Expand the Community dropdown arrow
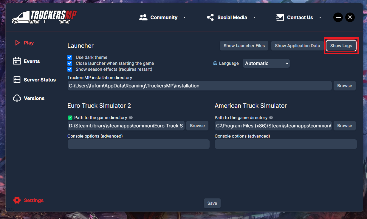The width and height of the screenshot is (367, 219). tap(185, 17)
